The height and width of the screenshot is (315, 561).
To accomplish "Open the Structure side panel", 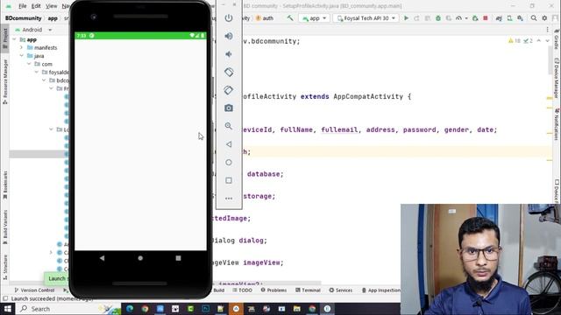I will pos(5,267).
